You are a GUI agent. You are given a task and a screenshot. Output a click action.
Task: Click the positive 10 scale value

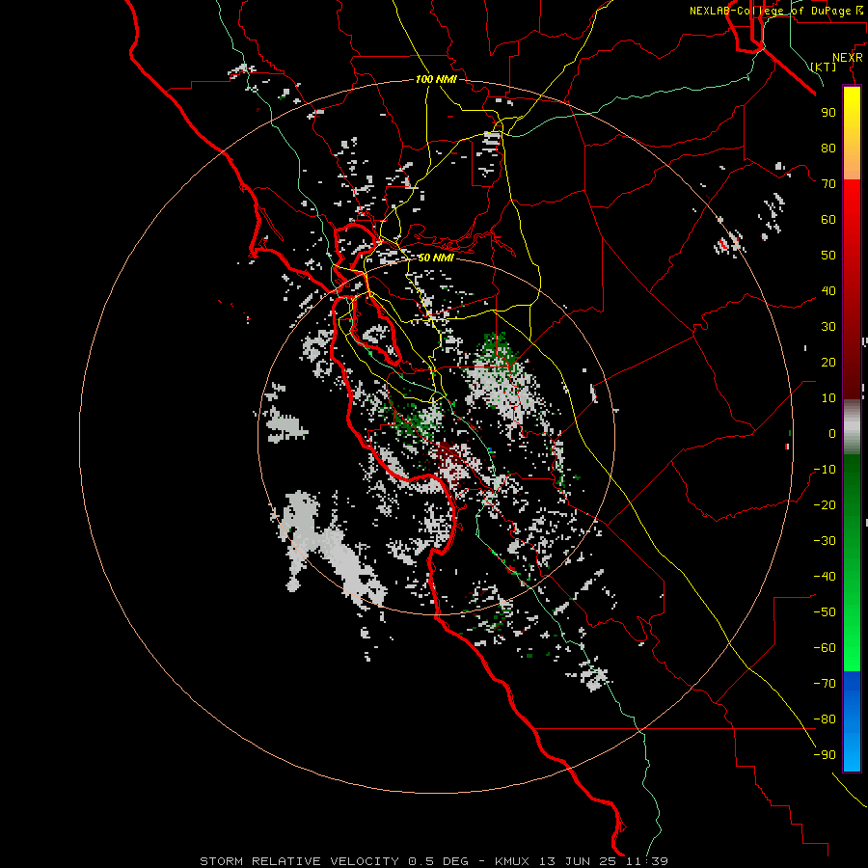[828, 398]
